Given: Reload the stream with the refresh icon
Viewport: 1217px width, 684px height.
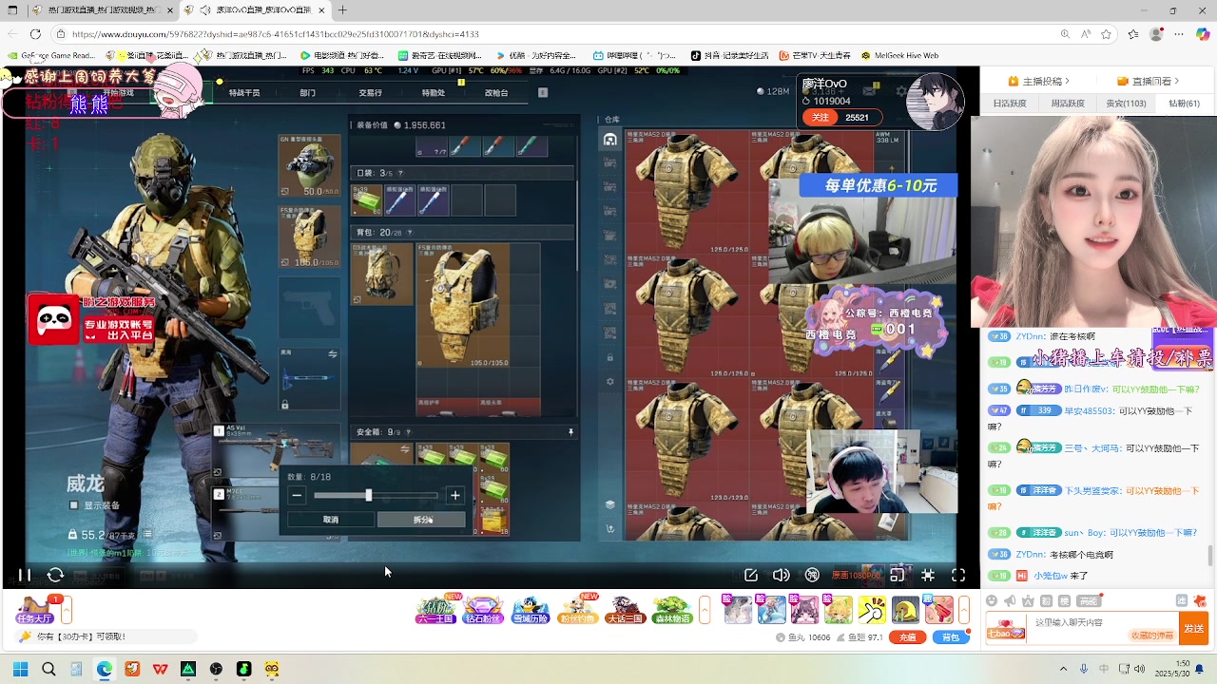Looking at the screenshot, I should 55,575.
